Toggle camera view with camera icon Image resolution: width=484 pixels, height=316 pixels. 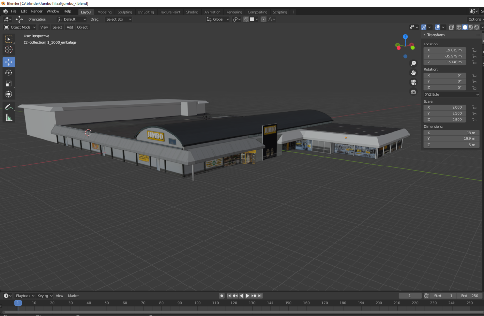tap(413, 82)
